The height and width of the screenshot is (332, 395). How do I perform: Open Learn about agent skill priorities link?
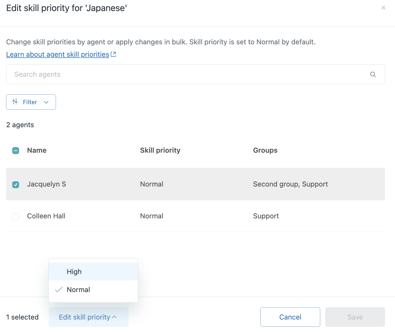tap(58, 54)
